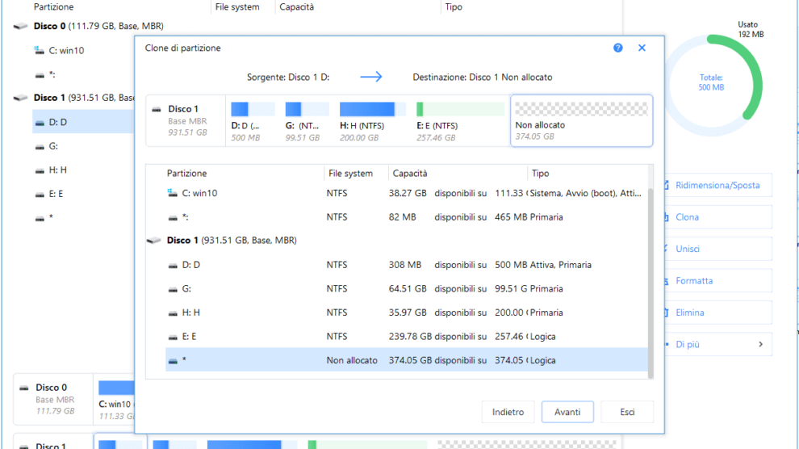Close the Clone di partizione dialog
Viewport: 799px width, 449px height.
click(x=642, y=48)
